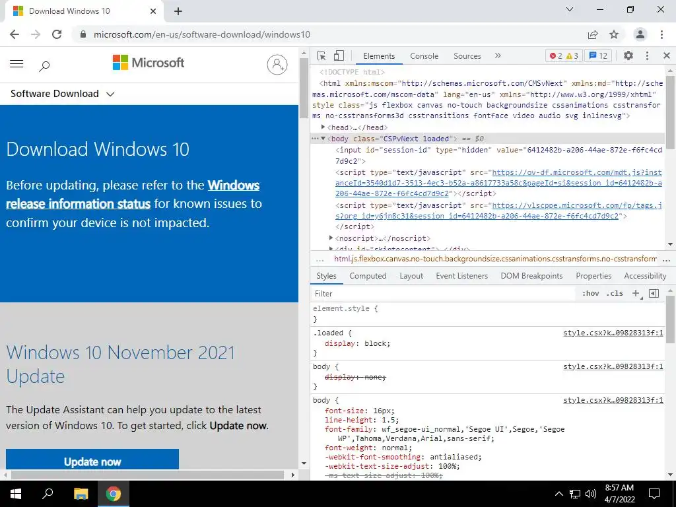Open the Event Listeners tab
The image size is (676, 507).
(461, 276)
